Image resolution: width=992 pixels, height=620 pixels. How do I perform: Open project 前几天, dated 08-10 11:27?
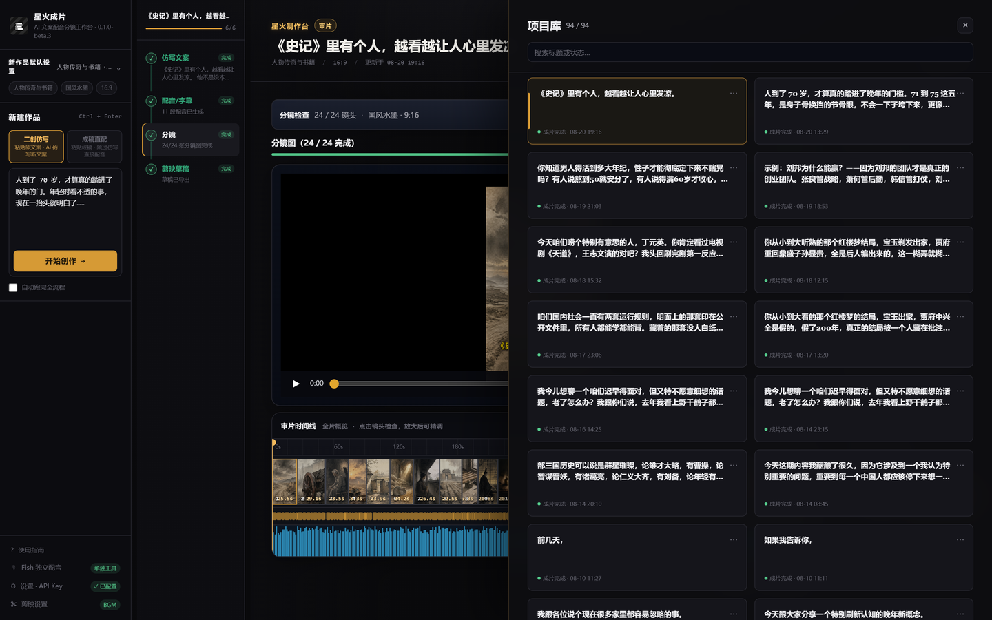(637, 557)
